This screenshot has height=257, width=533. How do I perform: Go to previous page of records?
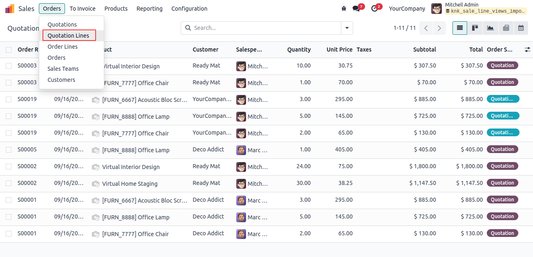pos(426,28)
